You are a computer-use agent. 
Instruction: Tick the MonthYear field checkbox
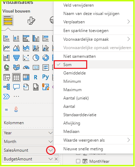click(x=78, y=161)
